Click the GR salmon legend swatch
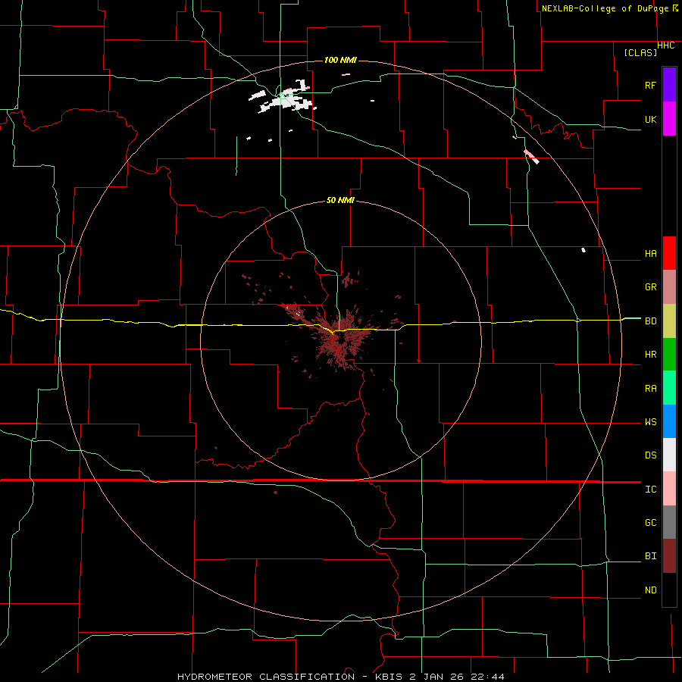 [x=669, y=287]
